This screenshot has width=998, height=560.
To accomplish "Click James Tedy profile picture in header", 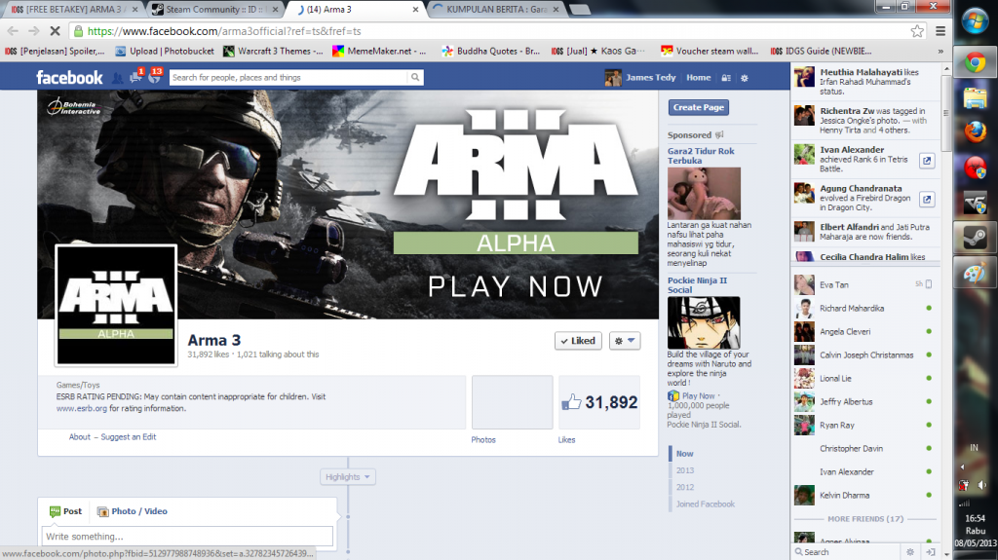I will coord(613,78).
